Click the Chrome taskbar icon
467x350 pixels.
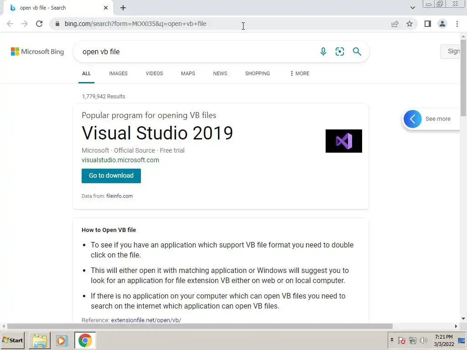[85, 340]
